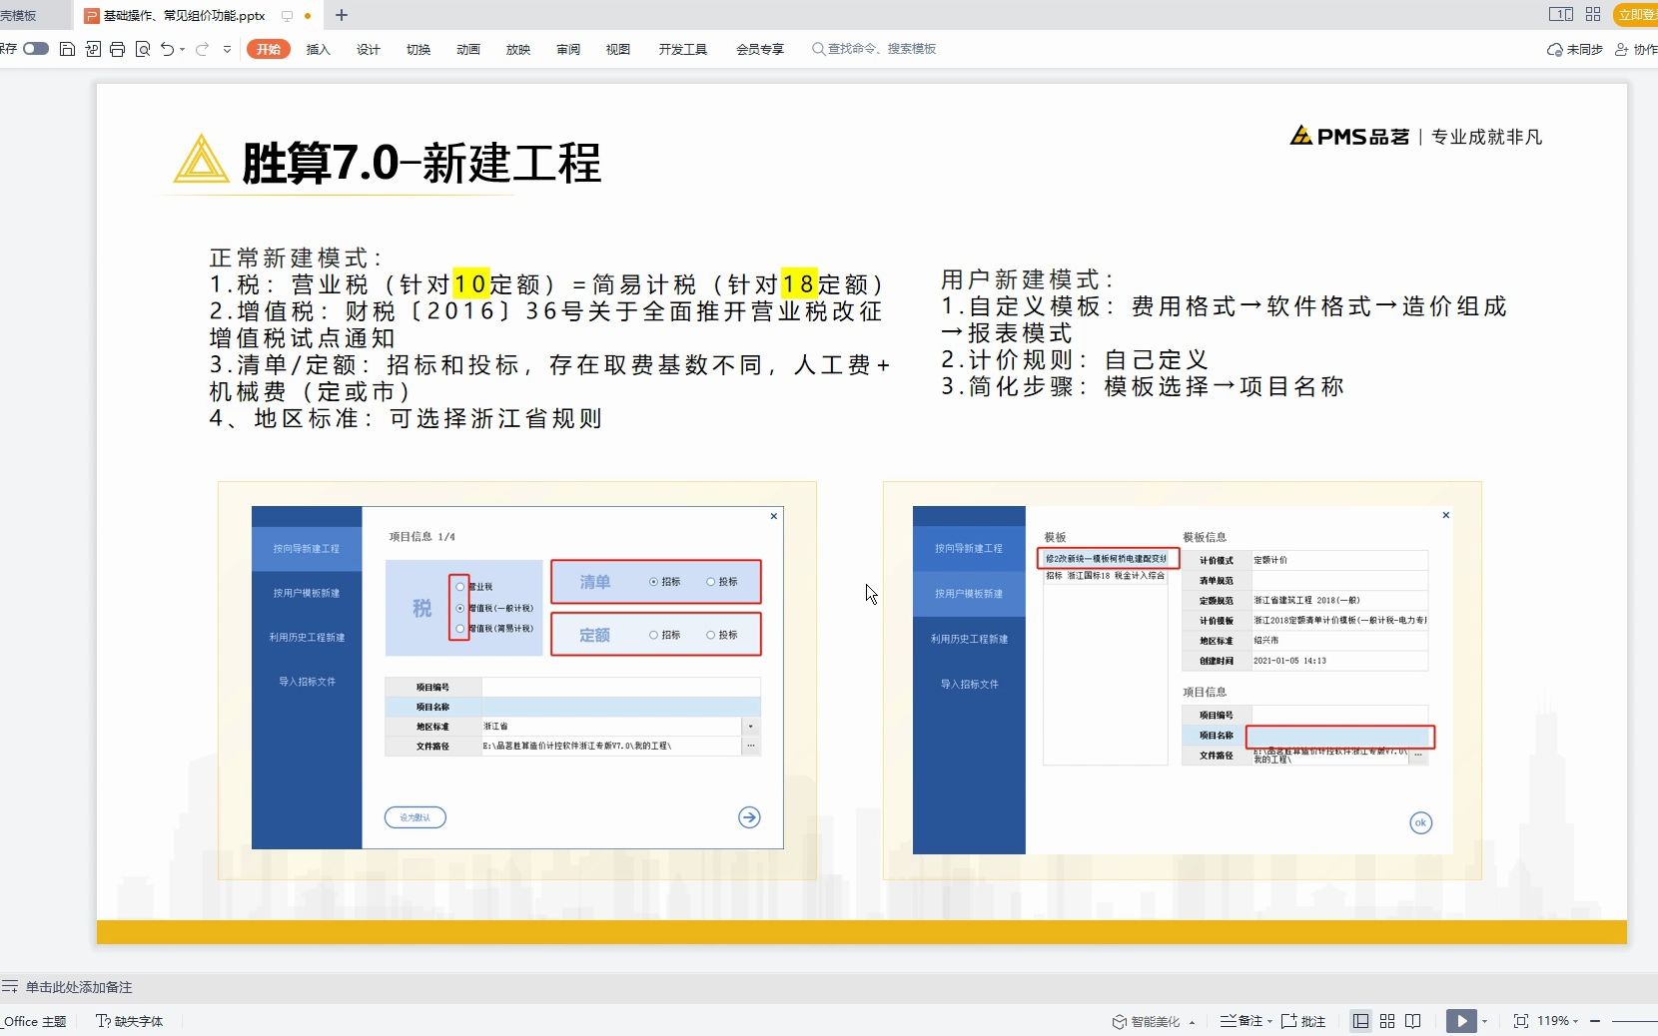The height and width of the screenshot is (1036, 1658).
Task: Switch to slide sorter view
Action: (1387, 1021)
